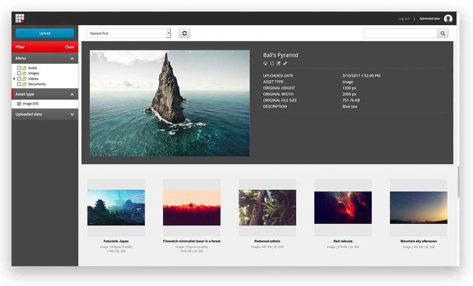Download the Ball's Pyramid image

click(265, 63)
